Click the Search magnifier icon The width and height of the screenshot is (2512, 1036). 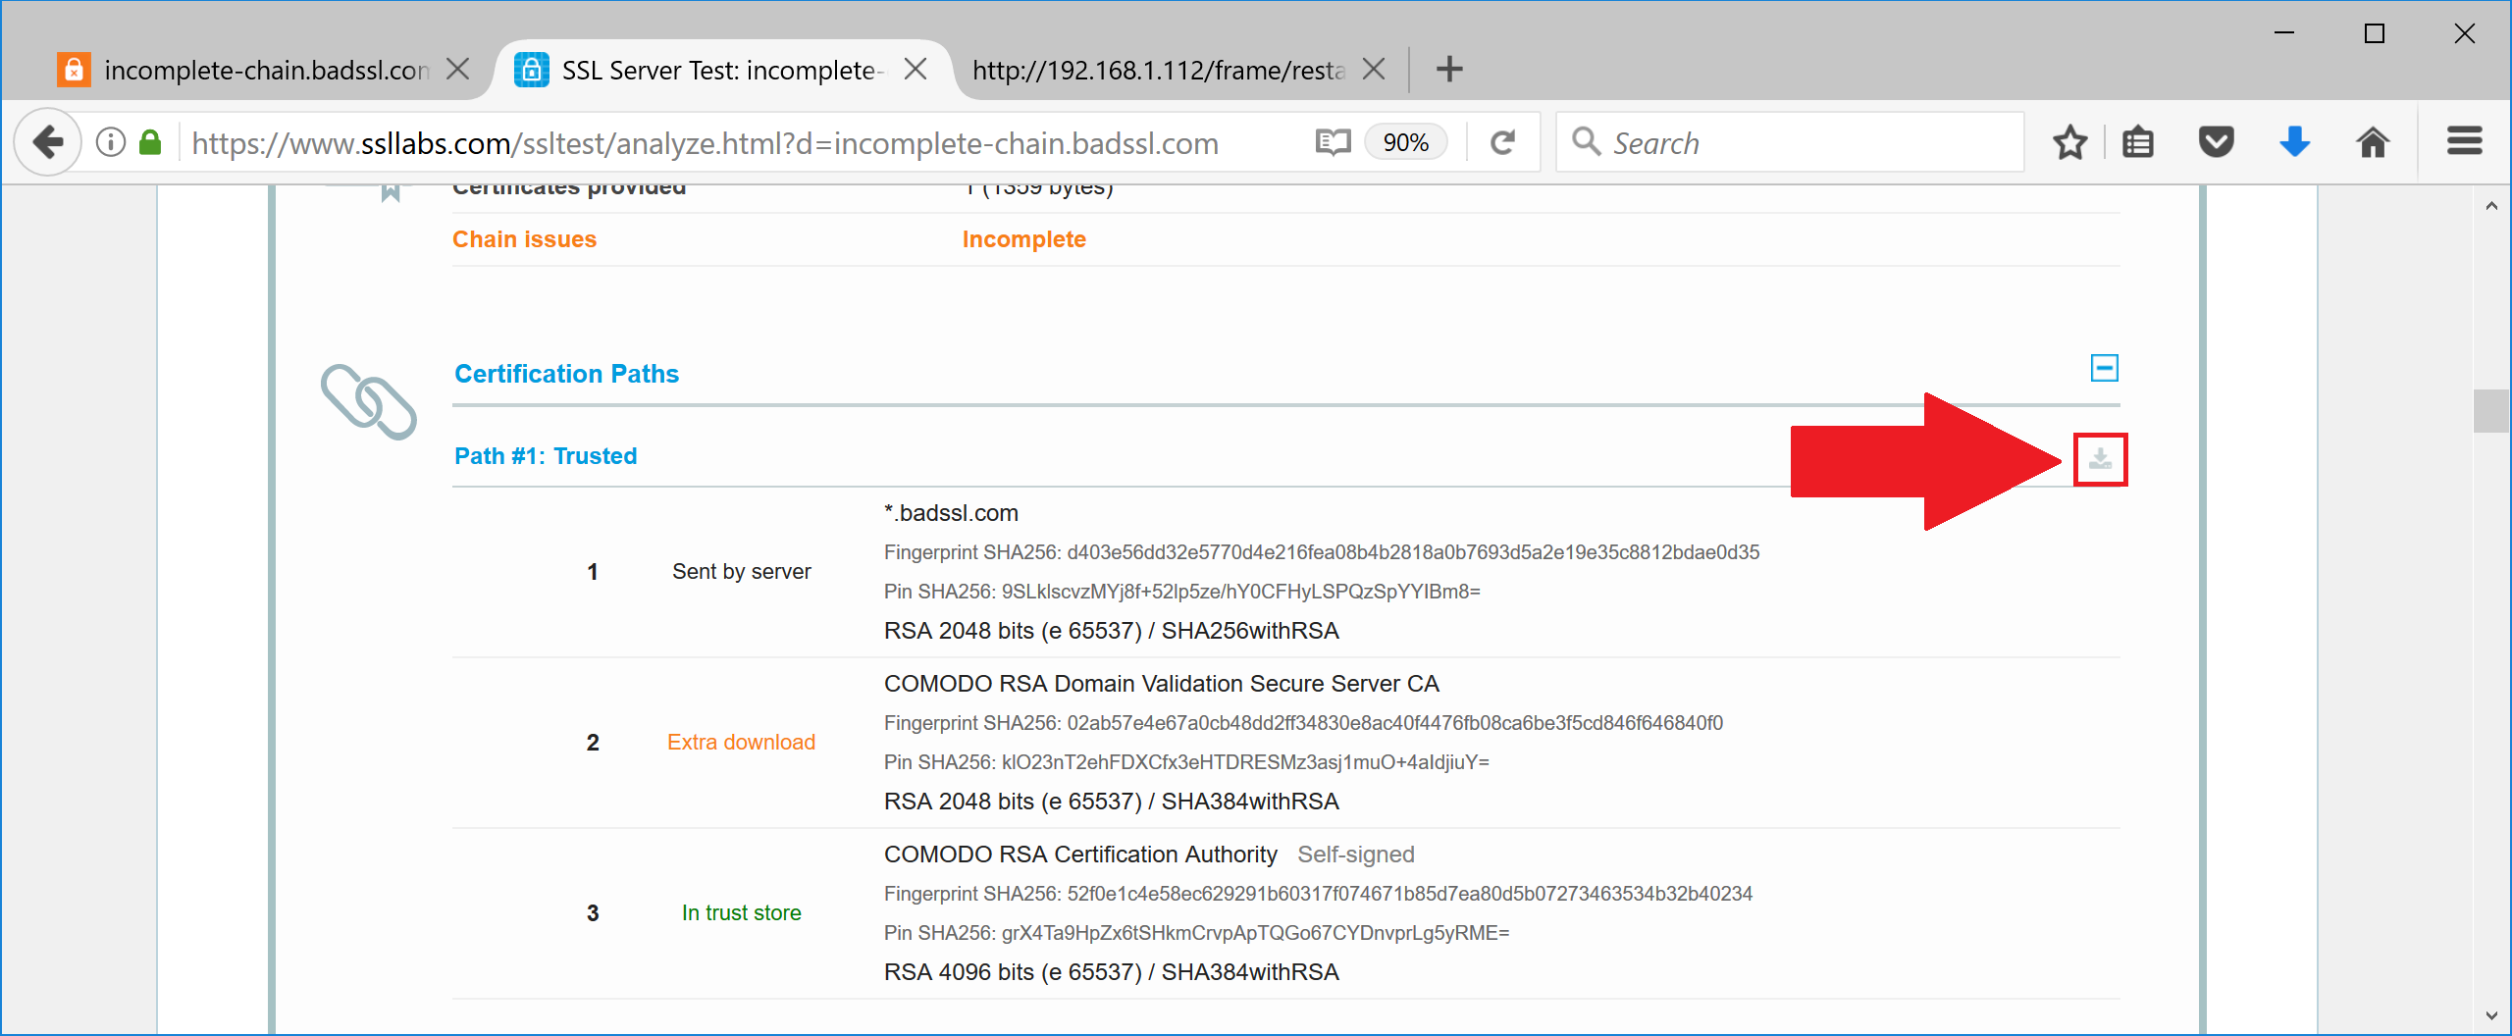[1586, 142]
